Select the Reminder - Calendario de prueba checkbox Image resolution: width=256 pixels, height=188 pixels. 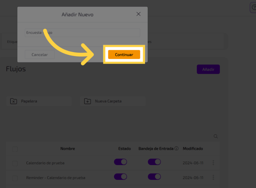15,178
